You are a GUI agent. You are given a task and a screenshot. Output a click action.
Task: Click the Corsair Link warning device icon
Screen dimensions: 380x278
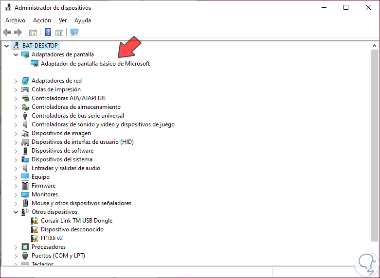click(x=35, y=221)
